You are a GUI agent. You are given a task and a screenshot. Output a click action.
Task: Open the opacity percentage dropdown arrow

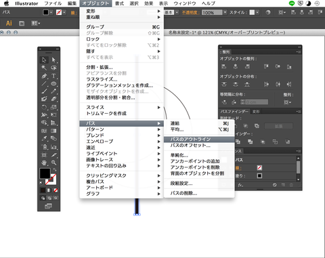225,12
